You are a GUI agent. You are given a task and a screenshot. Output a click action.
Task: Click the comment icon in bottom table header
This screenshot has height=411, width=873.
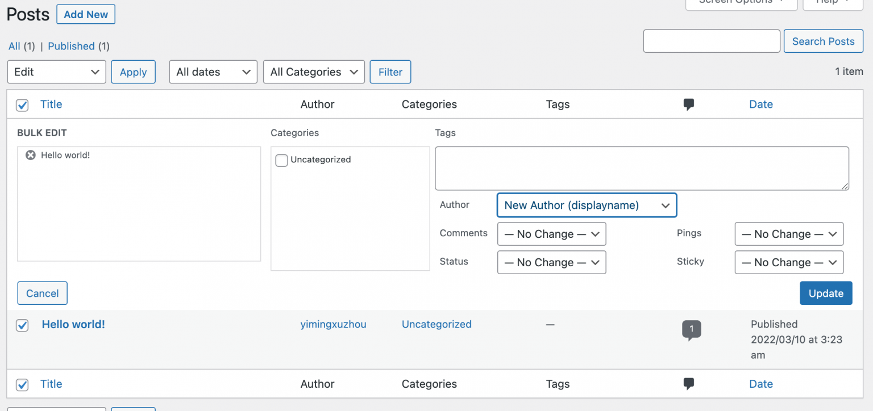688,384
